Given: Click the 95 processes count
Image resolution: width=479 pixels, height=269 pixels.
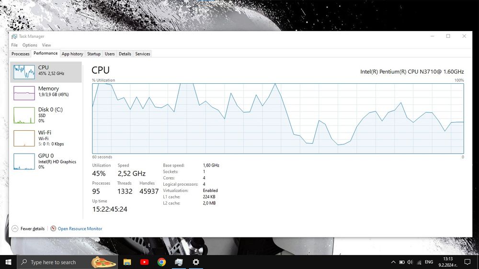Looking at the screenshot, I should coord(96,191).
